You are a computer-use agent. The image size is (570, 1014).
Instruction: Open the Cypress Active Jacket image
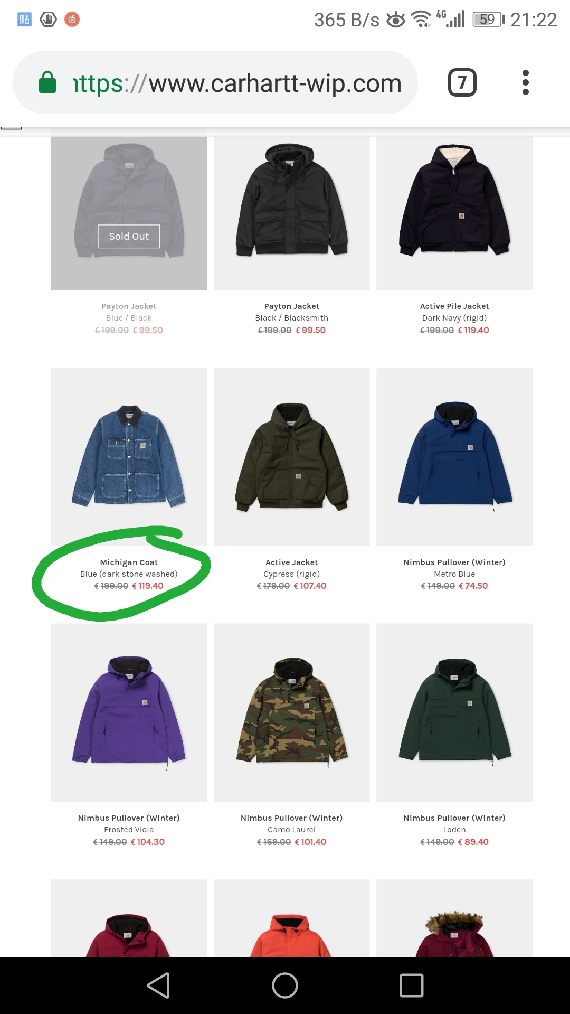coord(292,457)
